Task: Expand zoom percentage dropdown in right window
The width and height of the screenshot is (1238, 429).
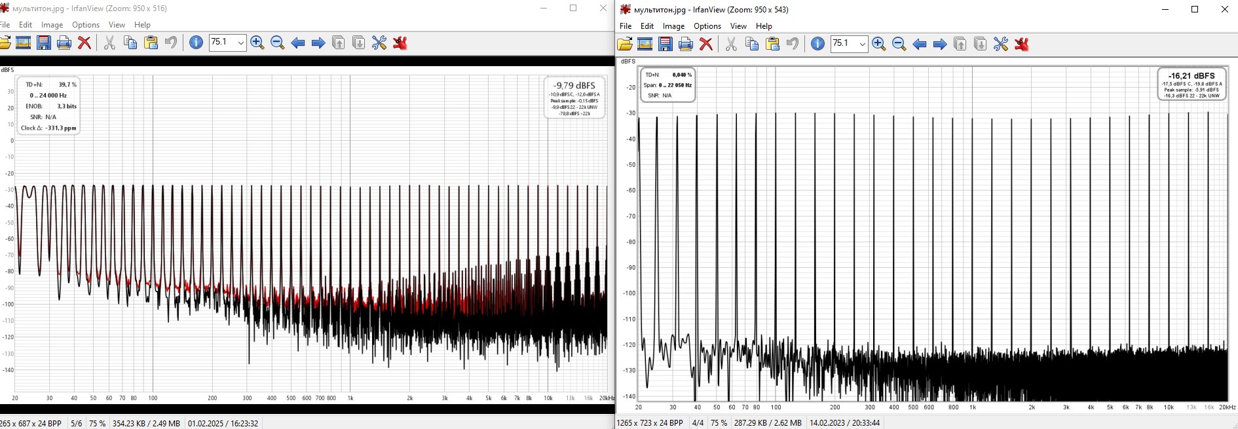Action: pyautogui.click(x=862, y=45)
